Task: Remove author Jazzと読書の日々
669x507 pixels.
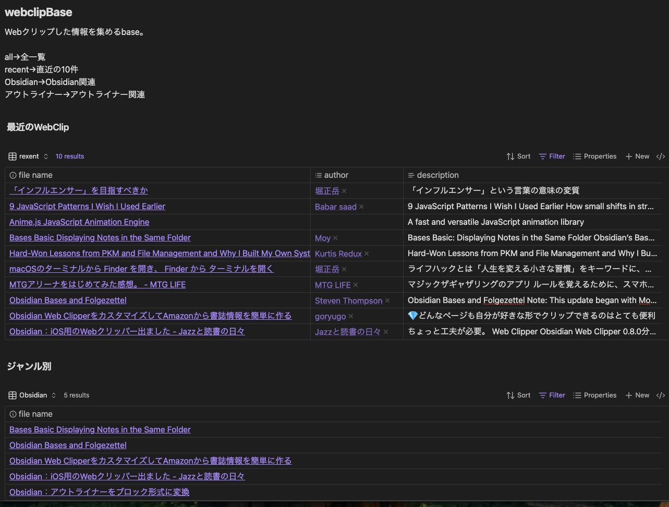Action: [x=386, y=332]
